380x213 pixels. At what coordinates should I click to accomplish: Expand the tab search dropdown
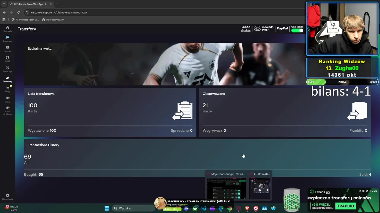(4, 4)
